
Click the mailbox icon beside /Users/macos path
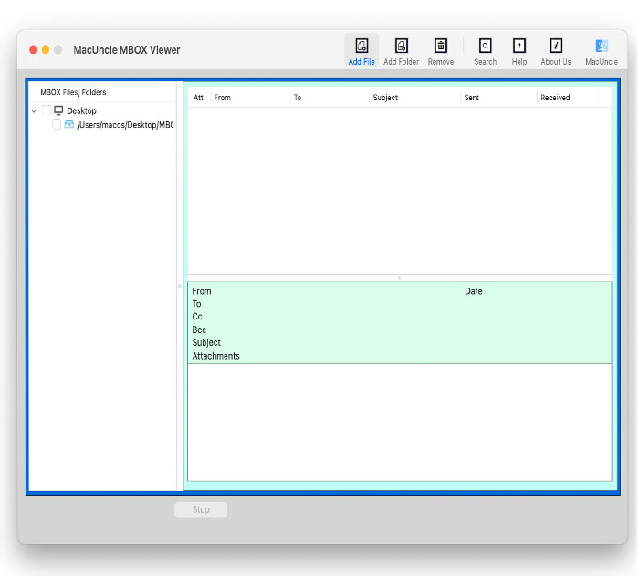click(69, 124)
